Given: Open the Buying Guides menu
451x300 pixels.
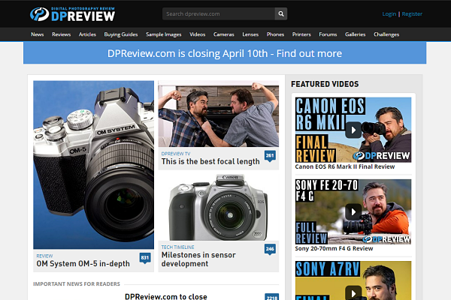Looking at the screenshot, I should click(x=120, y=34).
